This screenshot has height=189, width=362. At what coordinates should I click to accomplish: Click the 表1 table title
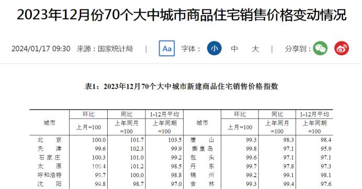tap(182, 87)
